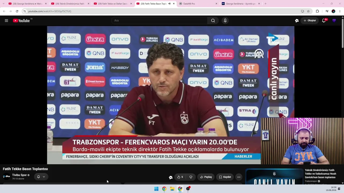
Task: Switch to the George Ilenikhena - Ayrıntılı tab
Action: tap(241, 4)
